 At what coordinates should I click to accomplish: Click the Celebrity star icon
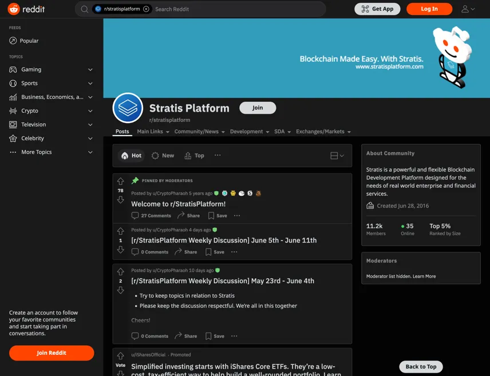click(13, 138)
